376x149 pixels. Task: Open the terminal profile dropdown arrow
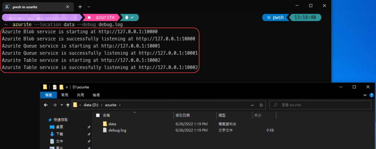89,7
